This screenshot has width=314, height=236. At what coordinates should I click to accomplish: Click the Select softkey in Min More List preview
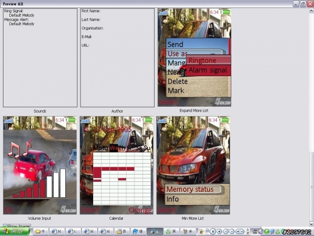tap(167, 210)
